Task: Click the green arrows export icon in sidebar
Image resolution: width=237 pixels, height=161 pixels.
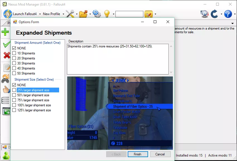Action: 6,111
